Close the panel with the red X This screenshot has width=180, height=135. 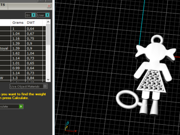pos(49,6)
